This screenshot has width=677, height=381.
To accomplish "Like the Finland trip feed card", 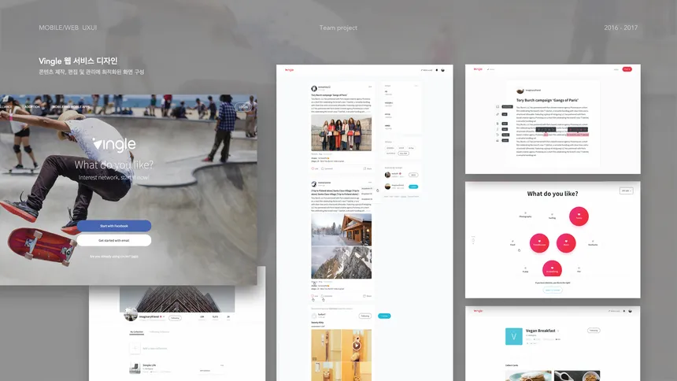I will click(315, 296).
